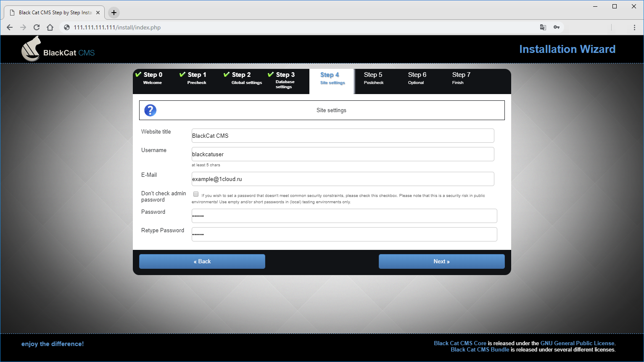Open the browser three-dot menu
The height and width of the screenshot is (362, 644).
[x=635, y=27]
